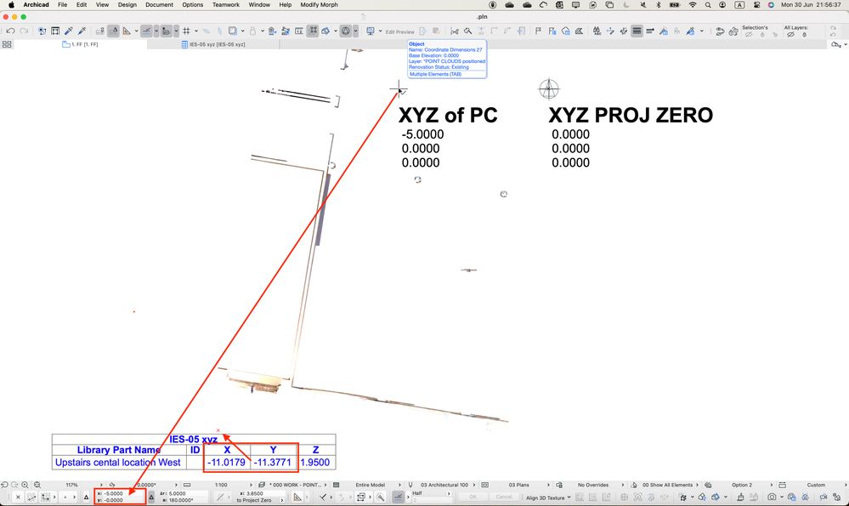This screenshot has height=506, width=849.
Task: Toggle Selection's layer visibility eye
Action: (x=749, y=35)
